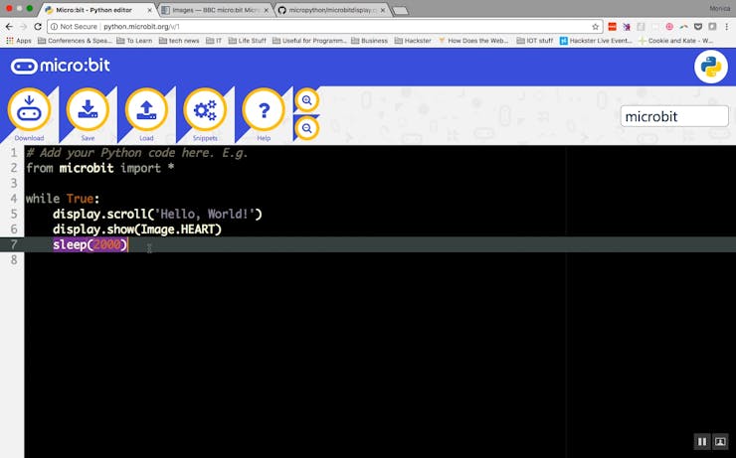Image resolution: width=736 pixels, height=458 pixels.
Task: Switch to the micropython GitHub tab
Action: point(331,10)
